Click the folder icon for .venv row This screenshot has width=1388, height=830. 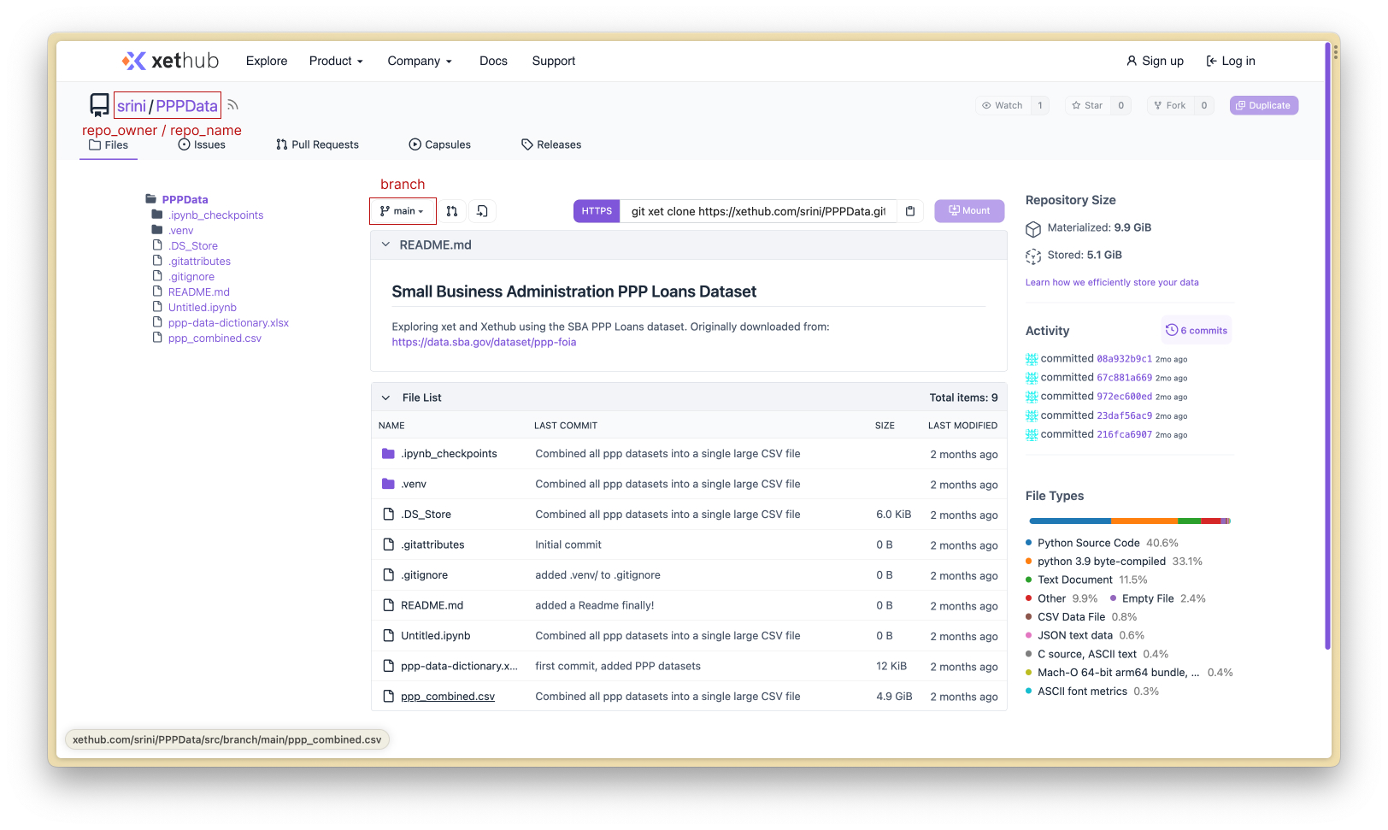coord(388,484)
